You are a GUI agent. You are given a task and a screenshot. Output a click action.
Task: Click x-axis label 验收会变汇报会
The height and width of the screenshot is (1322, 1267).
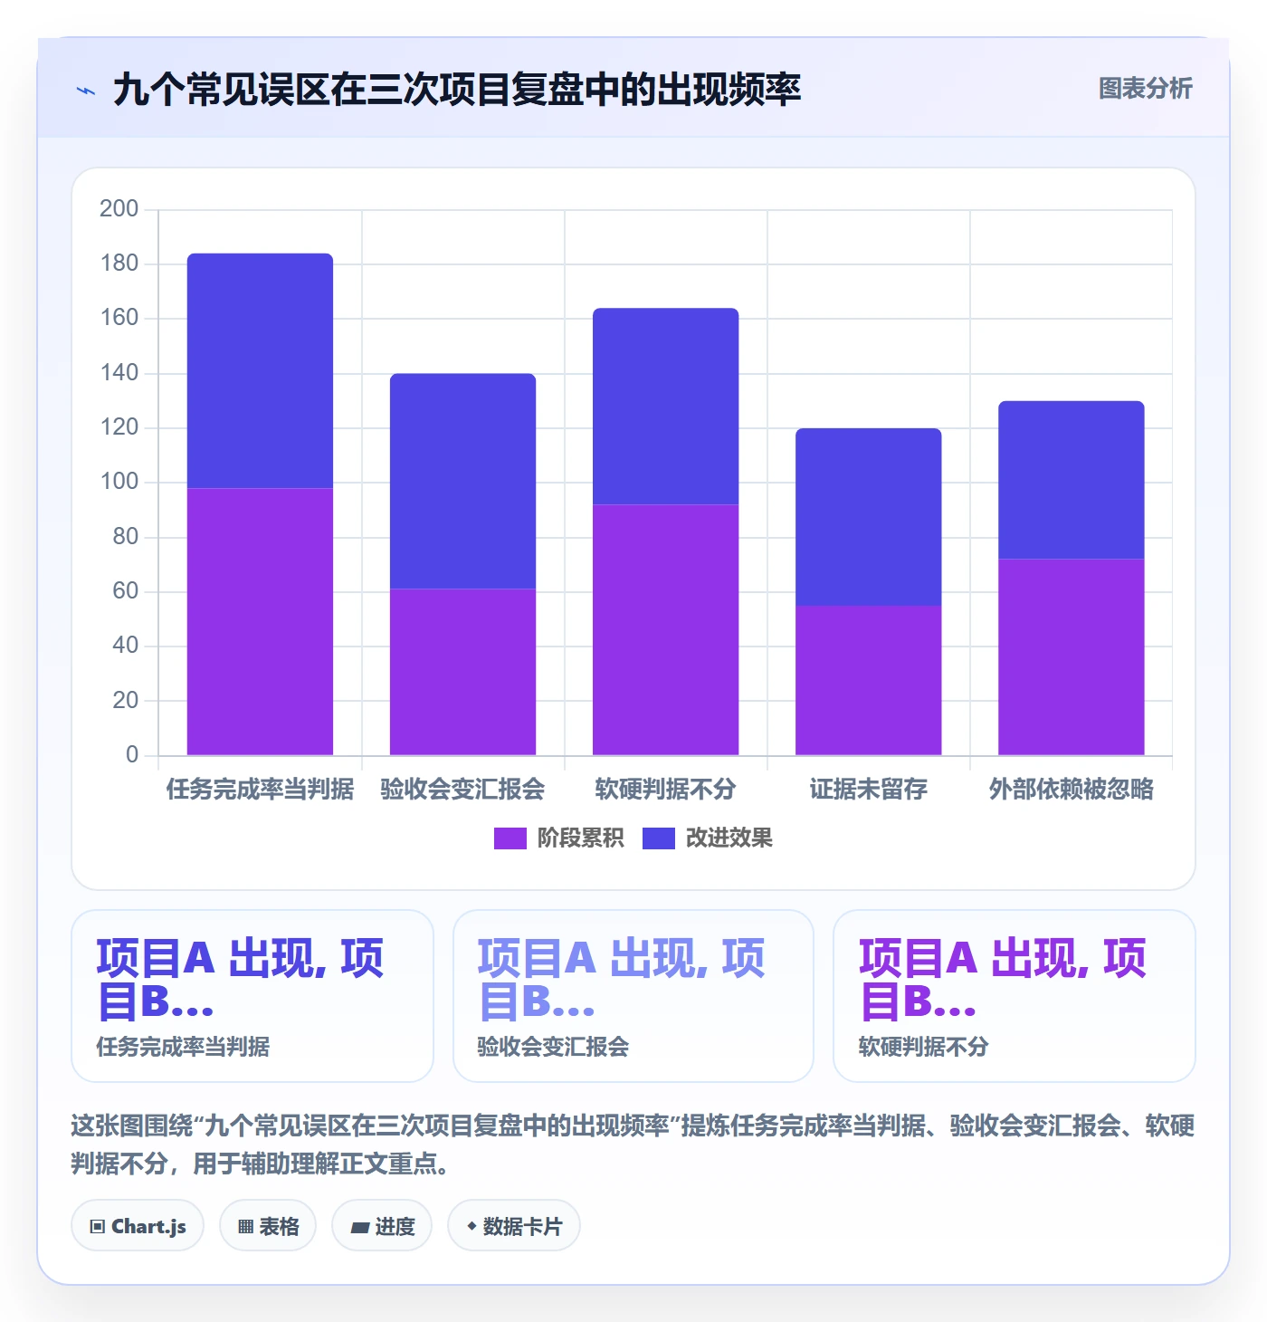tap(462, 790)
